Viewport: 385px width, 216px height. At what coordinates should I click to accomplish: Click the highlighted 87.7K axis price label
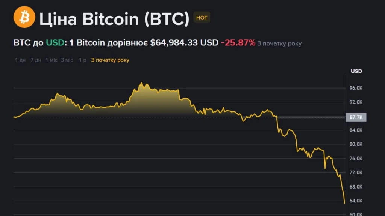coord(356,118)
